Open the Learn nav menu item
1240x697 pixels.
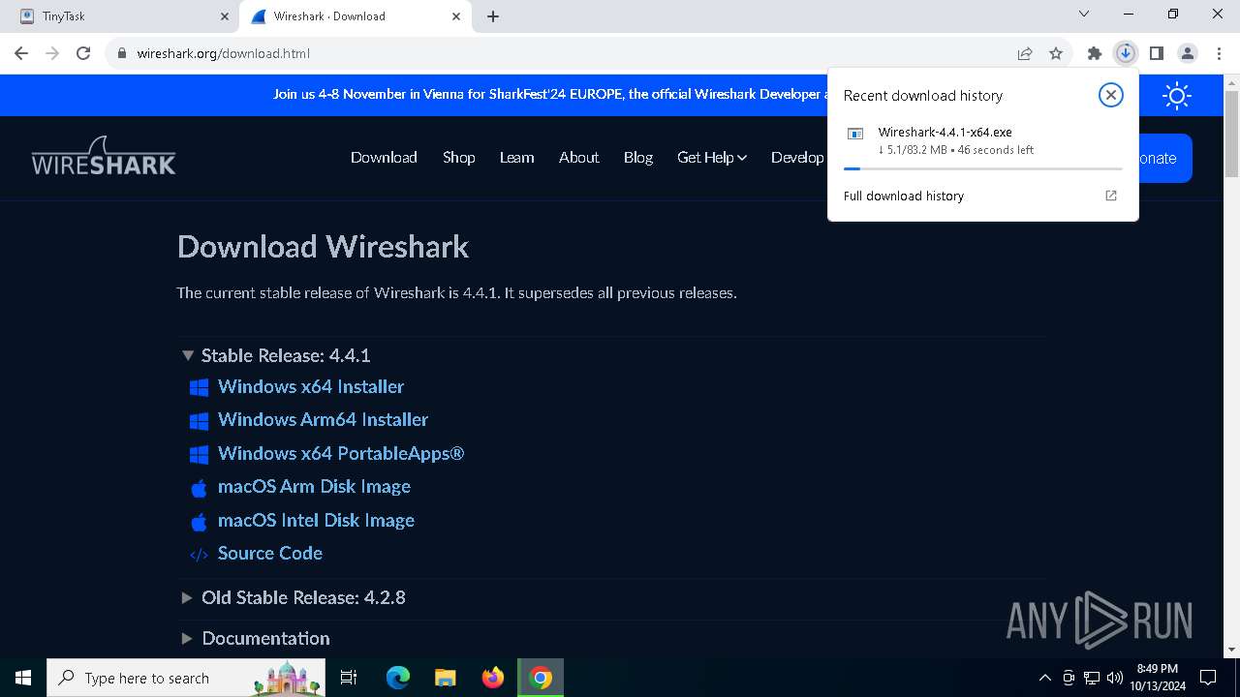(516, 157)
